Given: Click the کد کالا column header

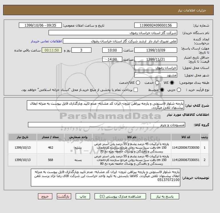Looking at the screenshot, I should [186, 137].
